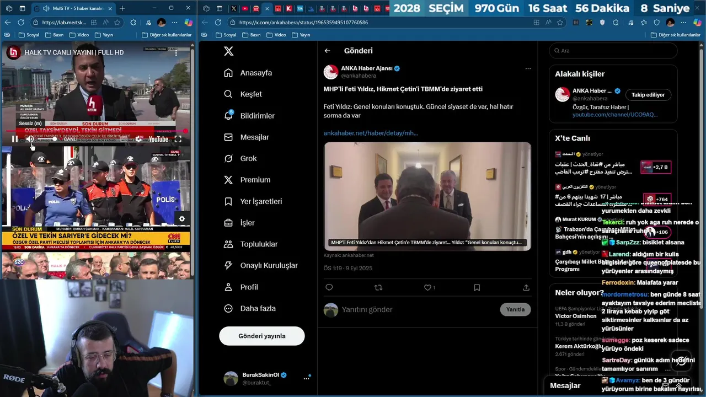The width and height of the screenshot is (706, 397).
Task: Open Topluluklar communities
Action: 251,244
